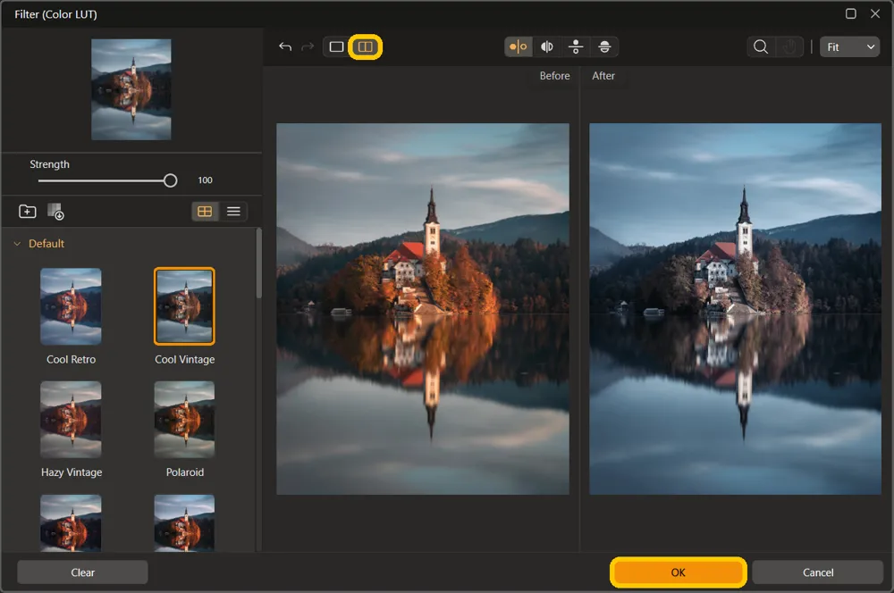Cancel the Color LUT dialog
Image resolution: width=894 pixels, height=593 pixels.
tap(818, 572)
